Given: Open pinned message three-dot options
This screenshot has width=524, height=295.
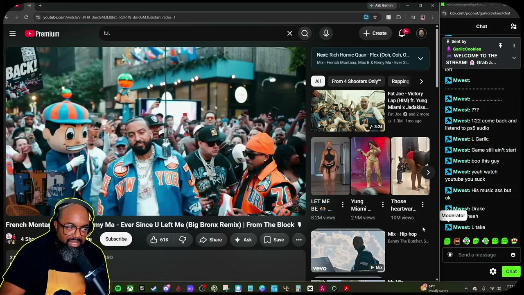Looking at the screenshot, I should (x=514, y=45).
